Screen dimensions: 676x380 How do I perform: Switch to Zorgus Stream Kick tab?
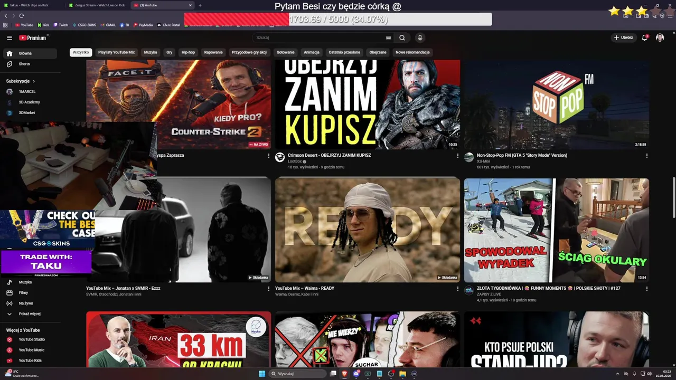tap(98, 5)
